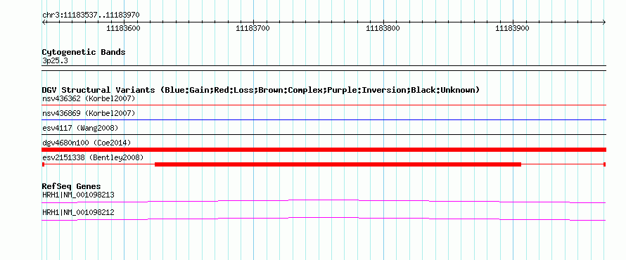
Task: Click the blue nsv436869 gain line
Action: point(324,119)
